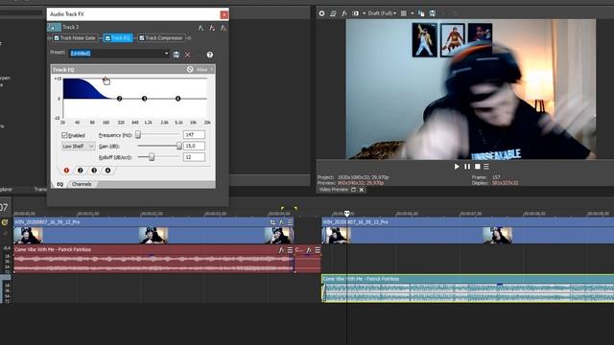Click the rightmost fx icon in Audio Track FX header
This screenshot has height=345, width=614.
[x=224, y=28]
